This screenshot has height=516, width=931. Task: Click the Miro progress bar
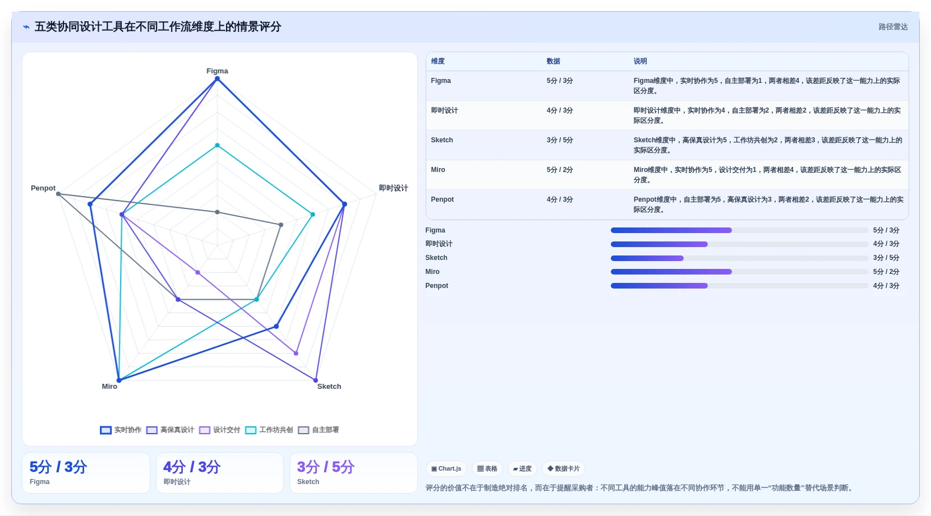(739, 272)
